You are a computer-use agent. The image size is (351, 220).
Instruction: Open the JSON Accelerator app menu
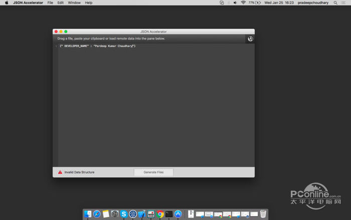tap(28, 3)
